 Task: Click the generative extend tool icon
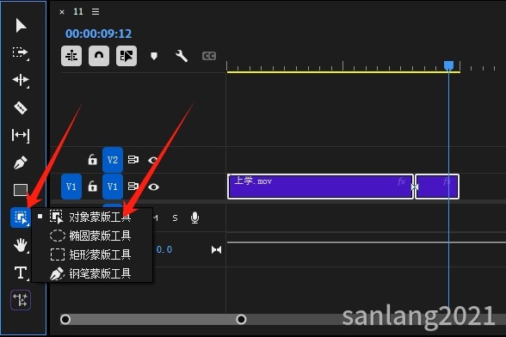pyautogui.click(x=21, y=300)
